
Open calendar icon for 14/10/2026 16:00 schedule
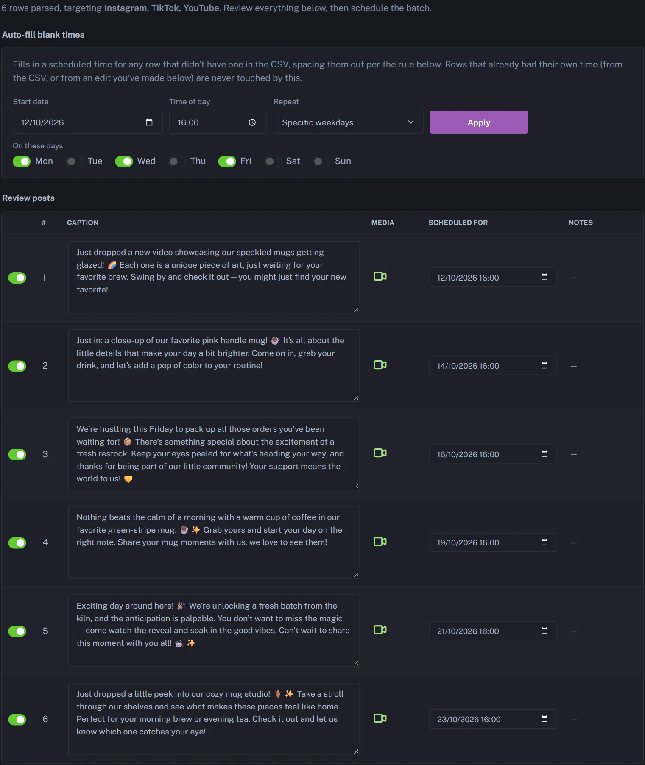pos(544,365)
